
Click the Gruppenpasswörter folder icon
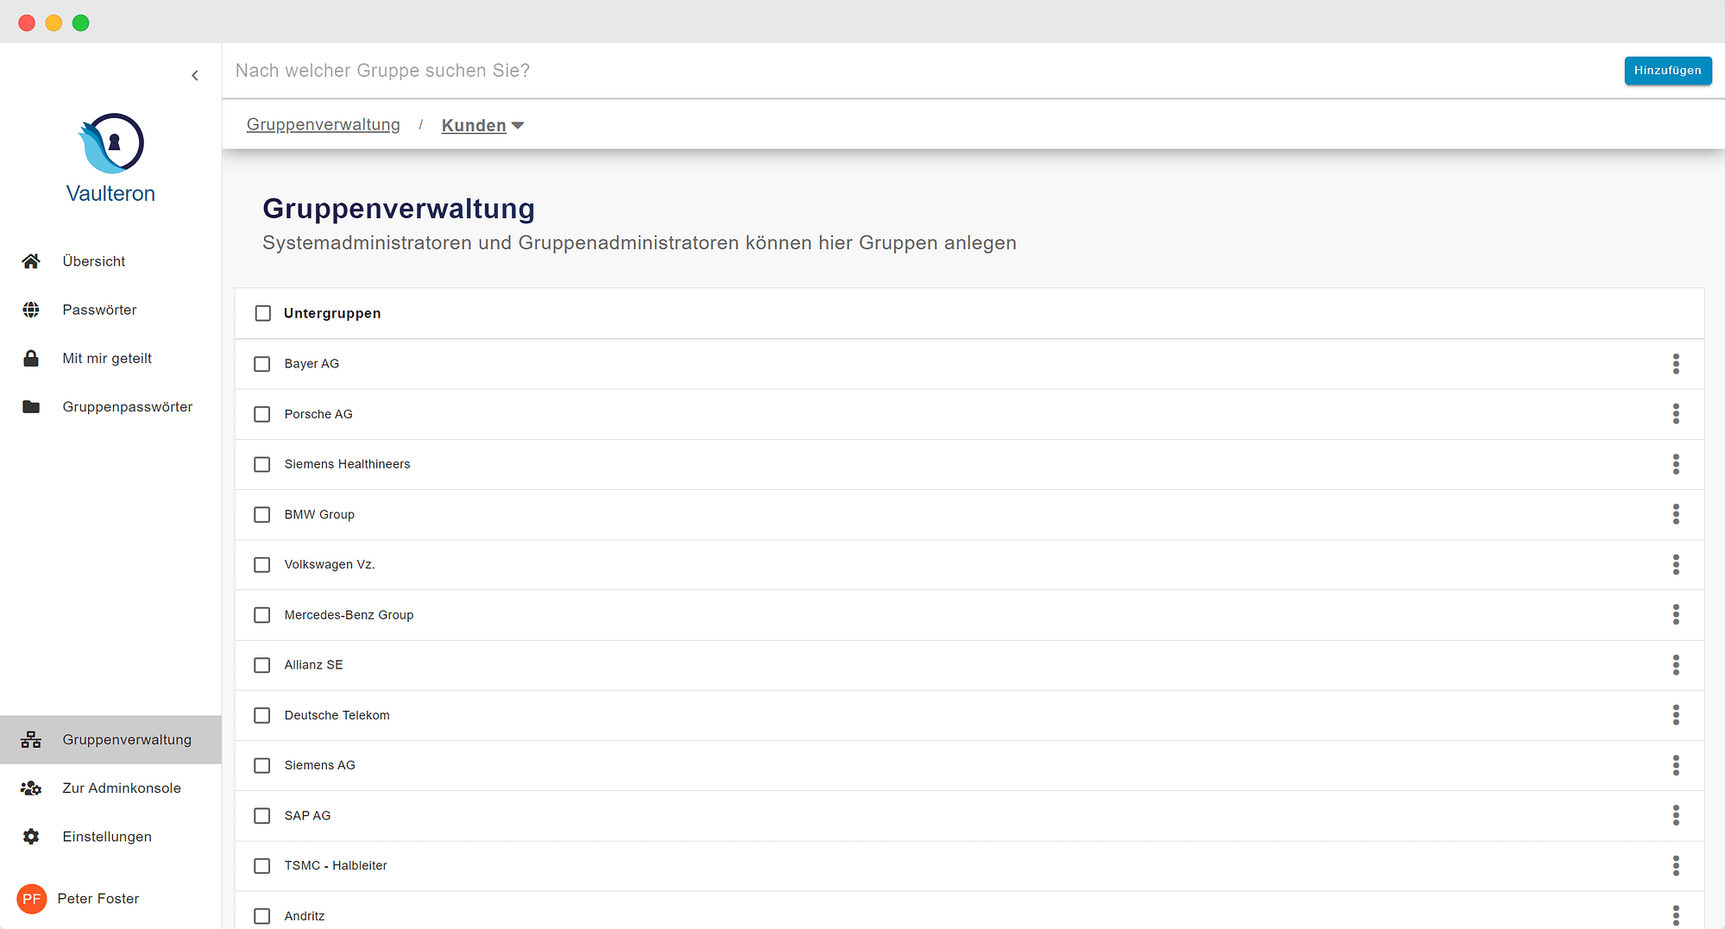click(31, 406)
